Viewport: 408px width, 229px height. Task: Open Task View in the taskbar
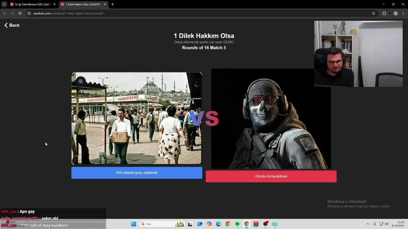(x=190, y=224)
